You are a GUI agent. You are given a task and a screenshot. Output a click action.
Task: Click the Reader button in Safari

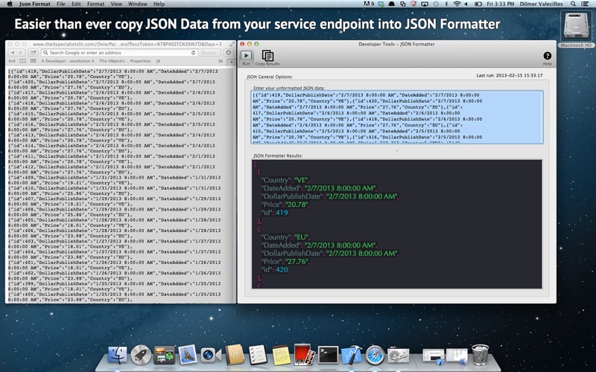[209, 53]
